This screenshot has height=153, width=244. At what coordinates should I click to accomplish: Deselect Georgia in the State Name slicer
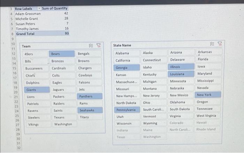click(x=127, y=68)
